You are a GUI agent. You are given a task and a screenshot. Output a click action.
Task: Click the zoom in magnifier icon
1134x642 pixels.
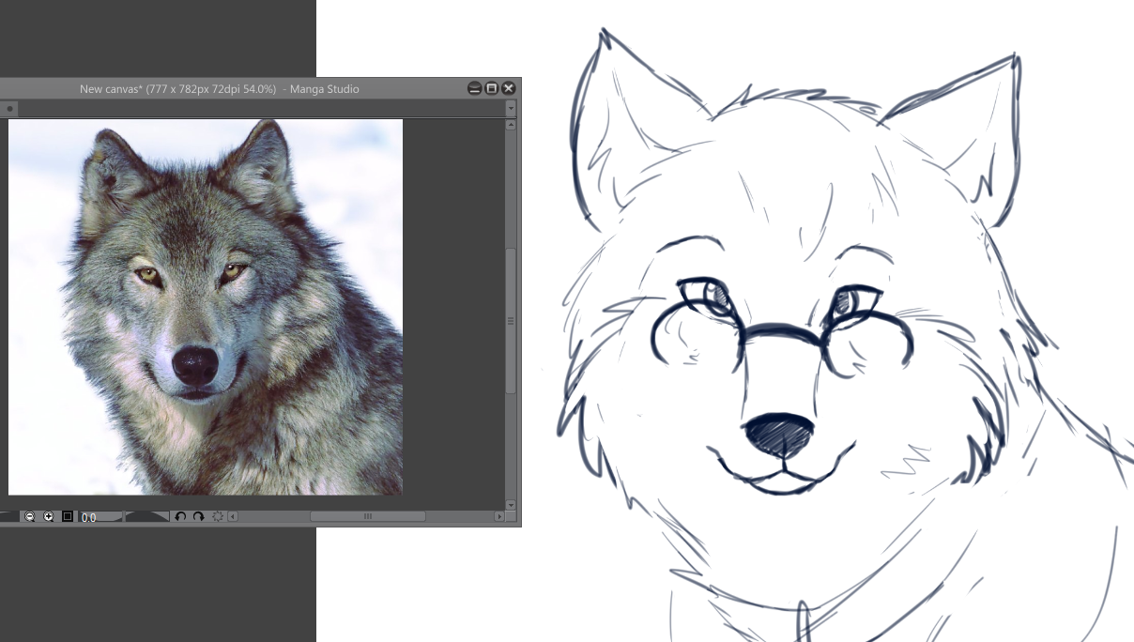tap(49, 516)
